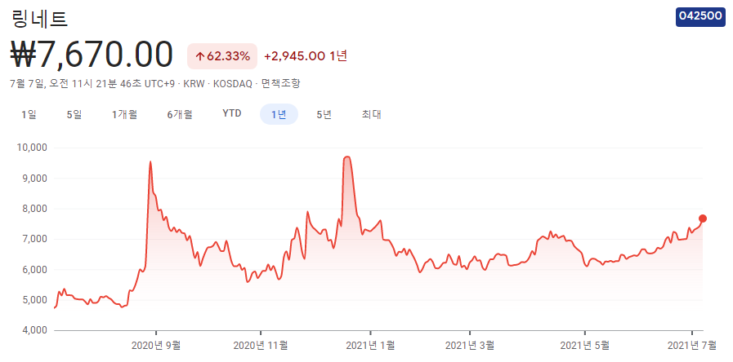Click the 2021년 5월 axis label

pos(585,345)
